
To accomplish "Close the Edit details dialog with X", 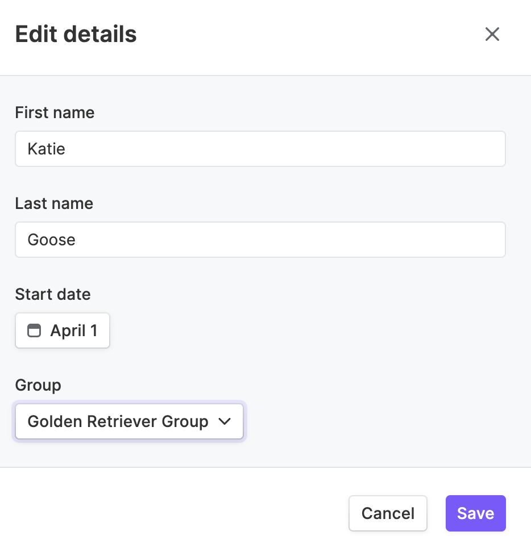I will pyautogui.click(x=492, y=34).
